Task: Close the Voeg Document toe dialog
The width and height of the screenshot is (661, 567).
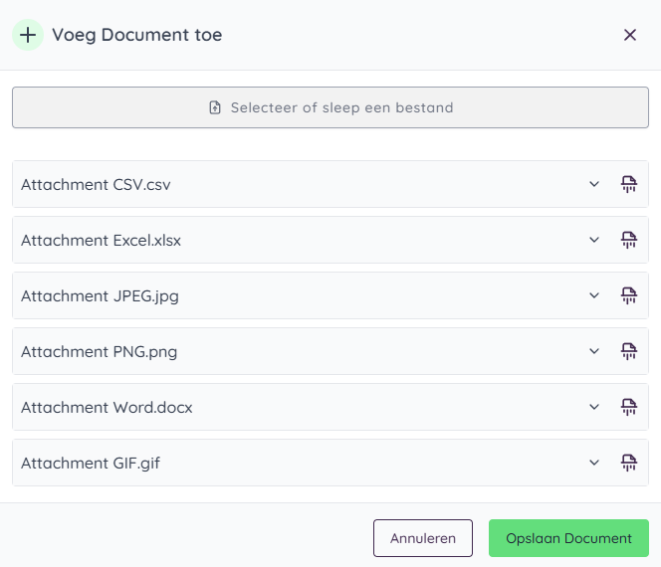Action: [x=630, y=35]
